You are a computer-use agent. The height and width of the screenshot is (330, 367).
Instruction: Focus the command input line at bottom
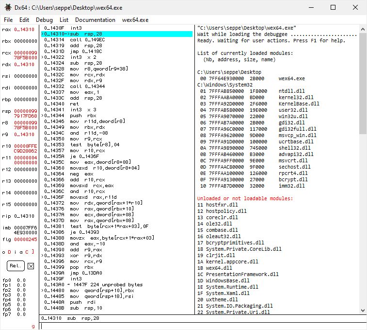[203, 326]
